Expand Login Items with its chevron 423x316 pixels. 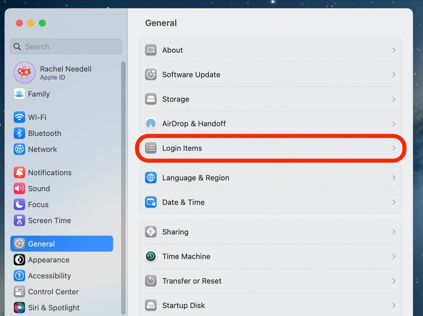pos(394,148)
